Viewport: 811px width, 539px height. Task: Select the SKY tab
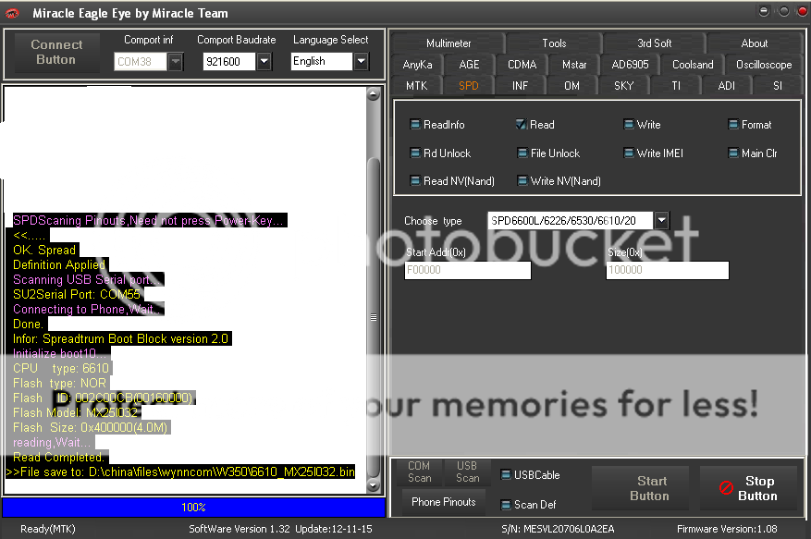pos(624,86)
